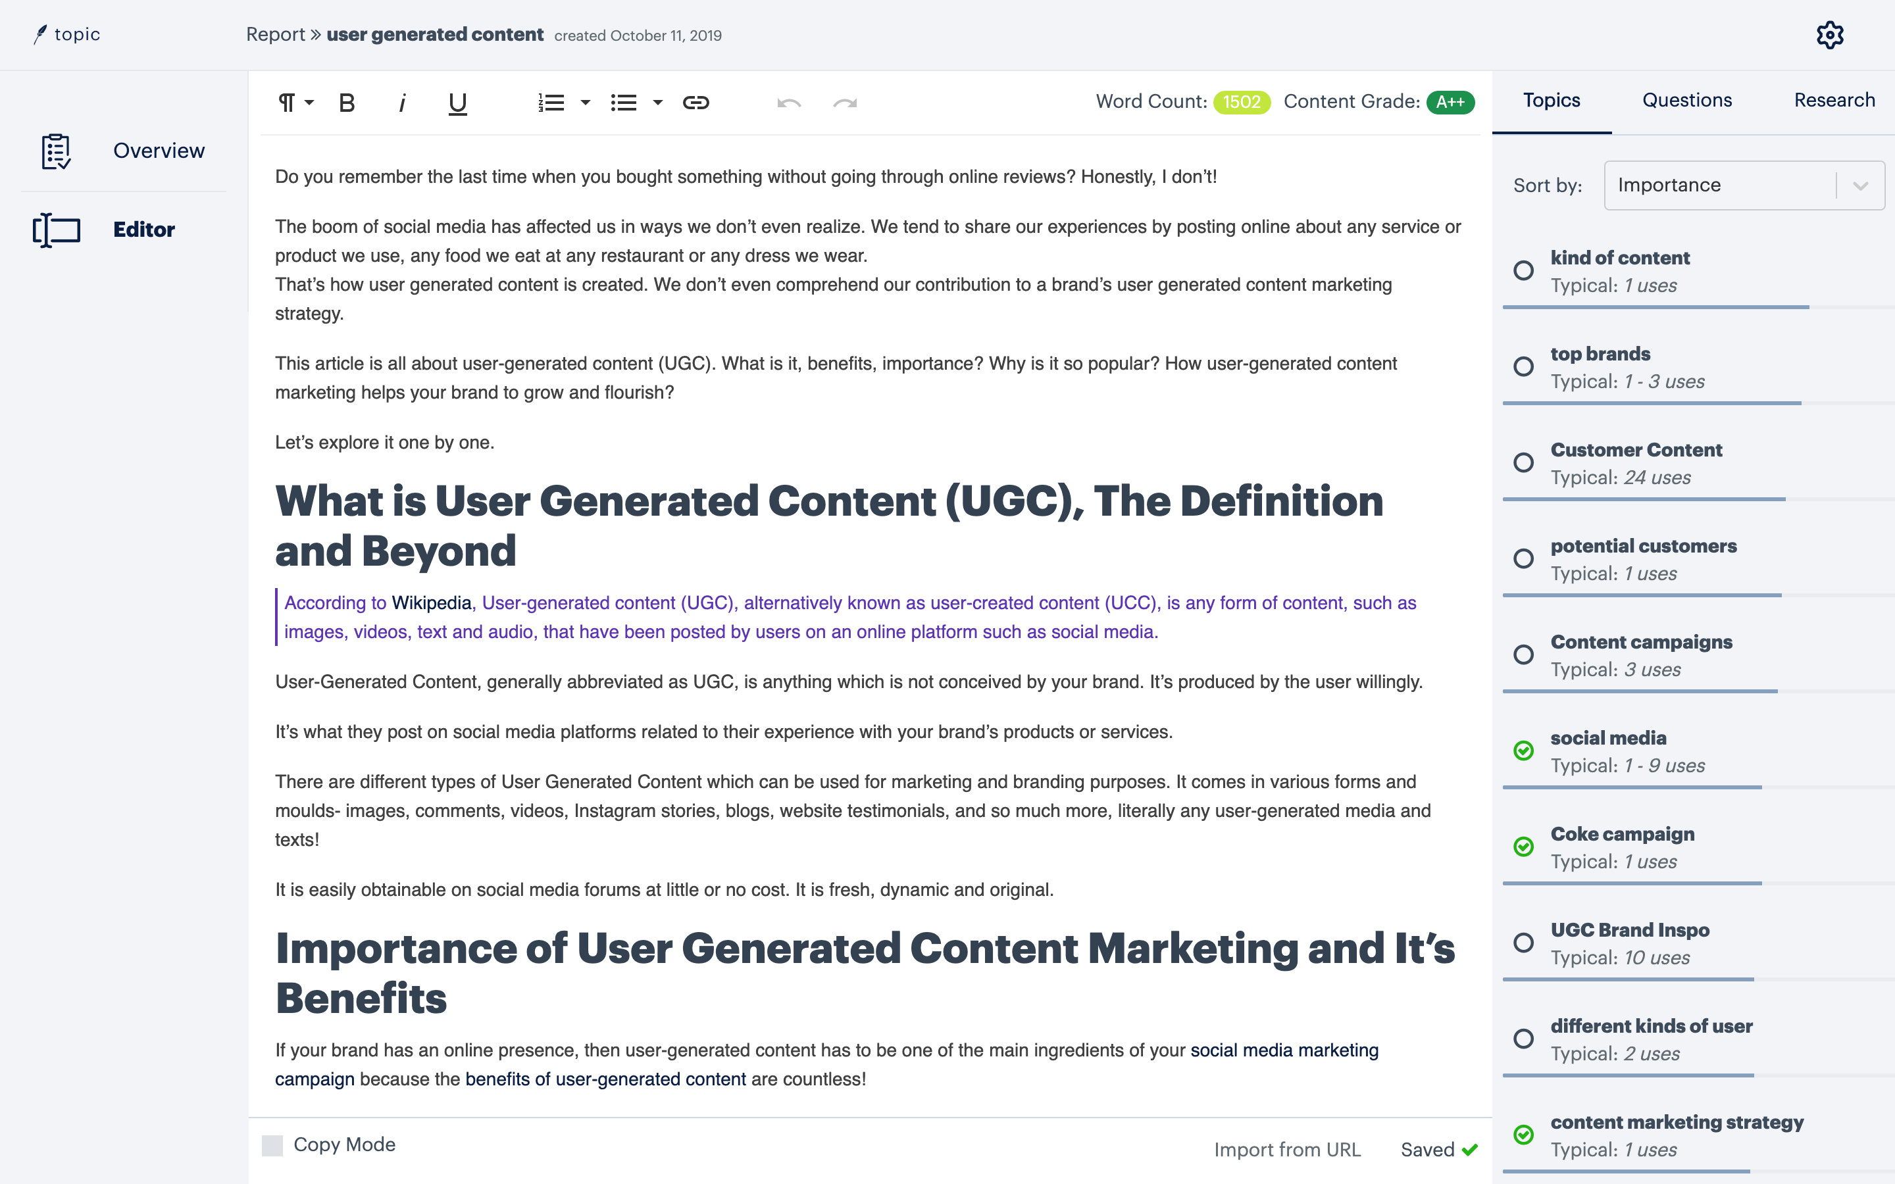Click the 'Coke campaign' topic label
The image size is (1895, 1184).
coord(1622,834)
